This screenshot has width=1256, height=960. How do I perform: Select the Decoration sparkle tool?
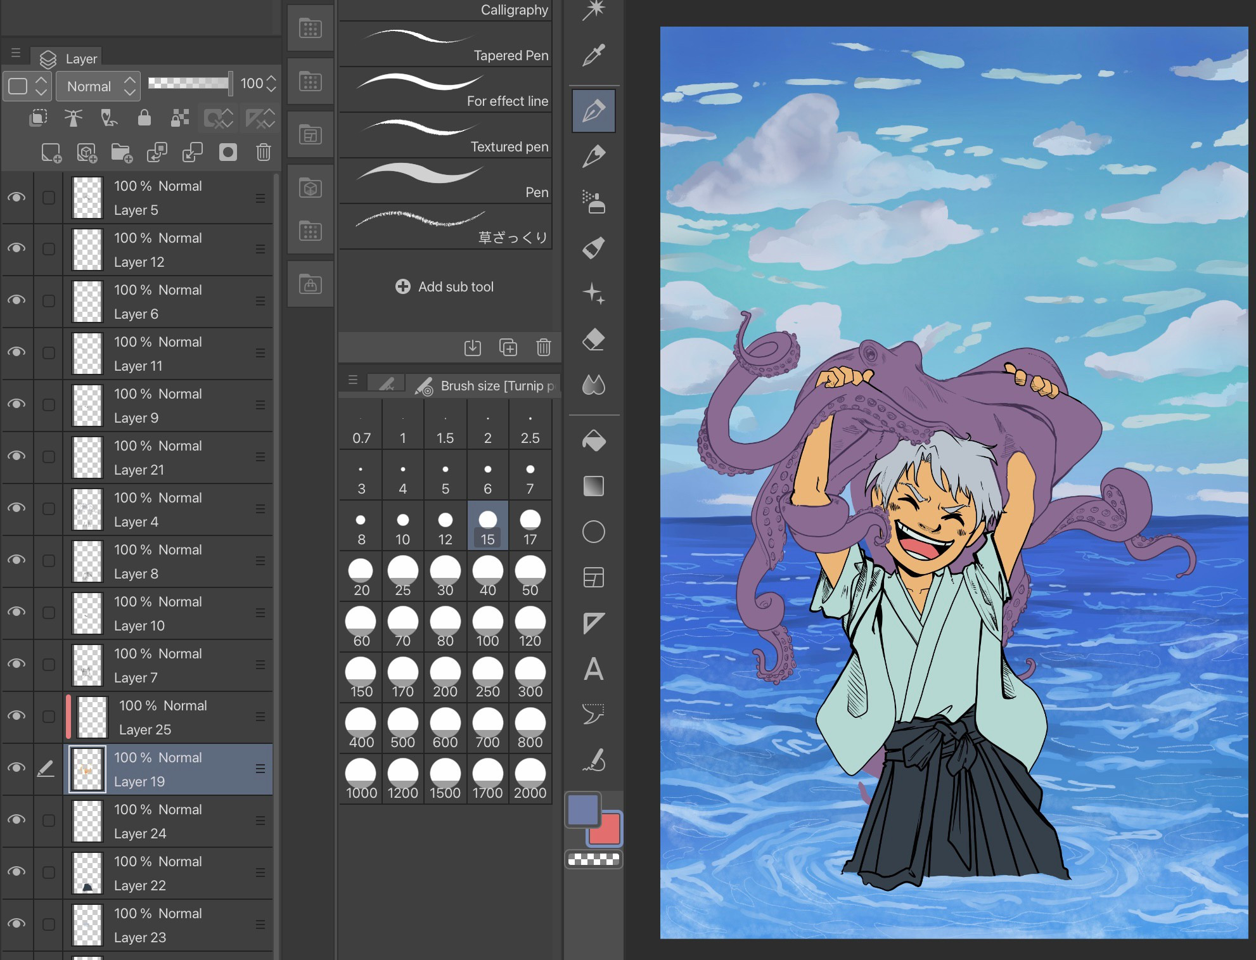tap(594, 293)
